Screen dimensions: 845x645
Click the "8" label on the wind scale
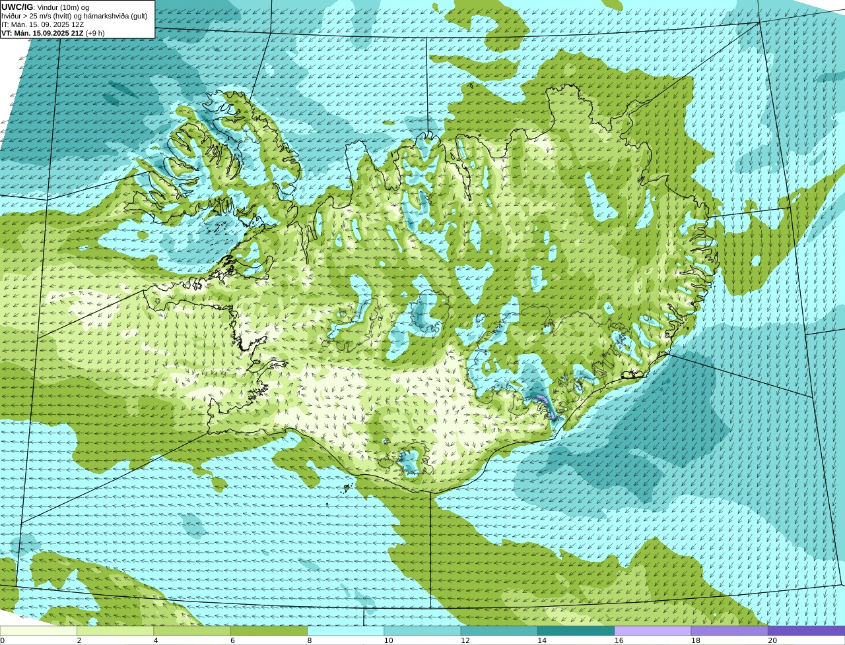tap(310, 640)
